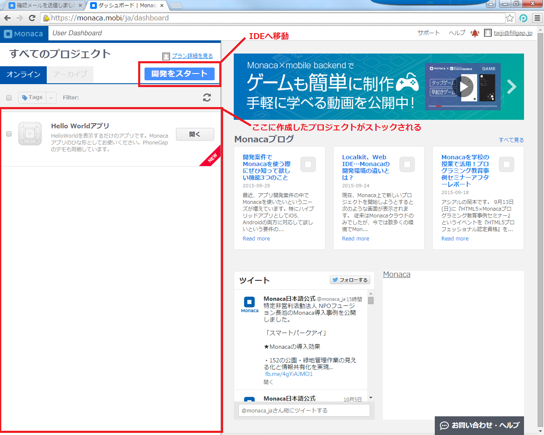This screenshot has height=435, width=544.
Task: Click the plan avatar icon
Action: pos(166,56)
